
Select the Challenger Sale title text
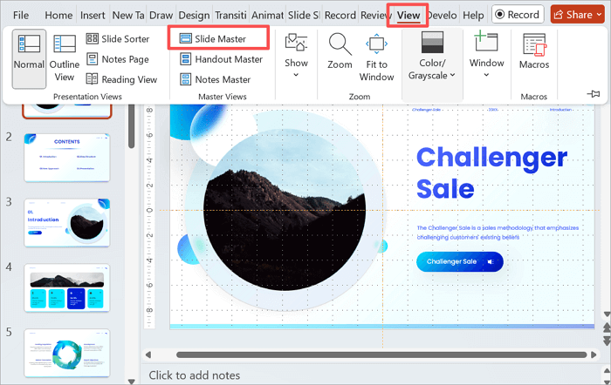point(491,172)
